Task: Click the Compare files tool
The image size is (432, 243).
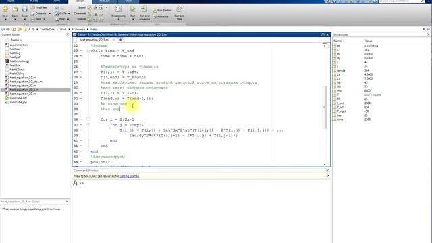Action: [x=39, y=13]
